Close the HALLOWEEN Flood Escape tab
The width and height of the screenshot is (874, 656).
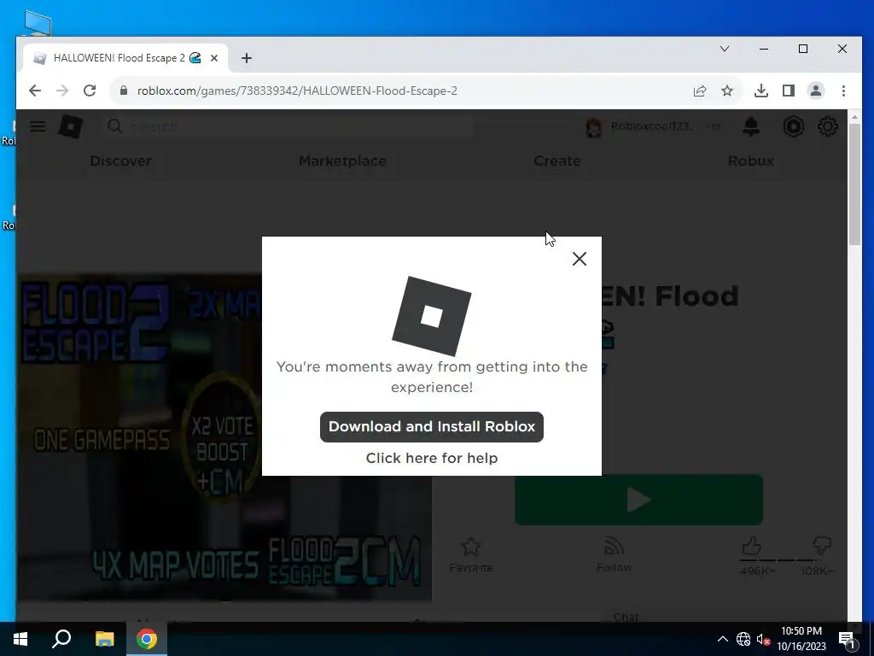coord(214,58)
